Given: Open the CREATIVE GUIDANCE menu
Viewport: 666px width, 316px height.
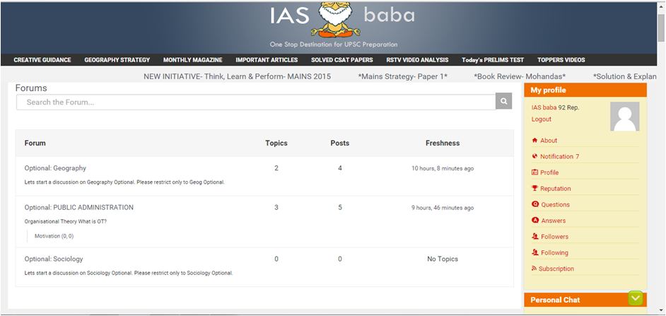Looking at the screenshot, I should point(42,60).
